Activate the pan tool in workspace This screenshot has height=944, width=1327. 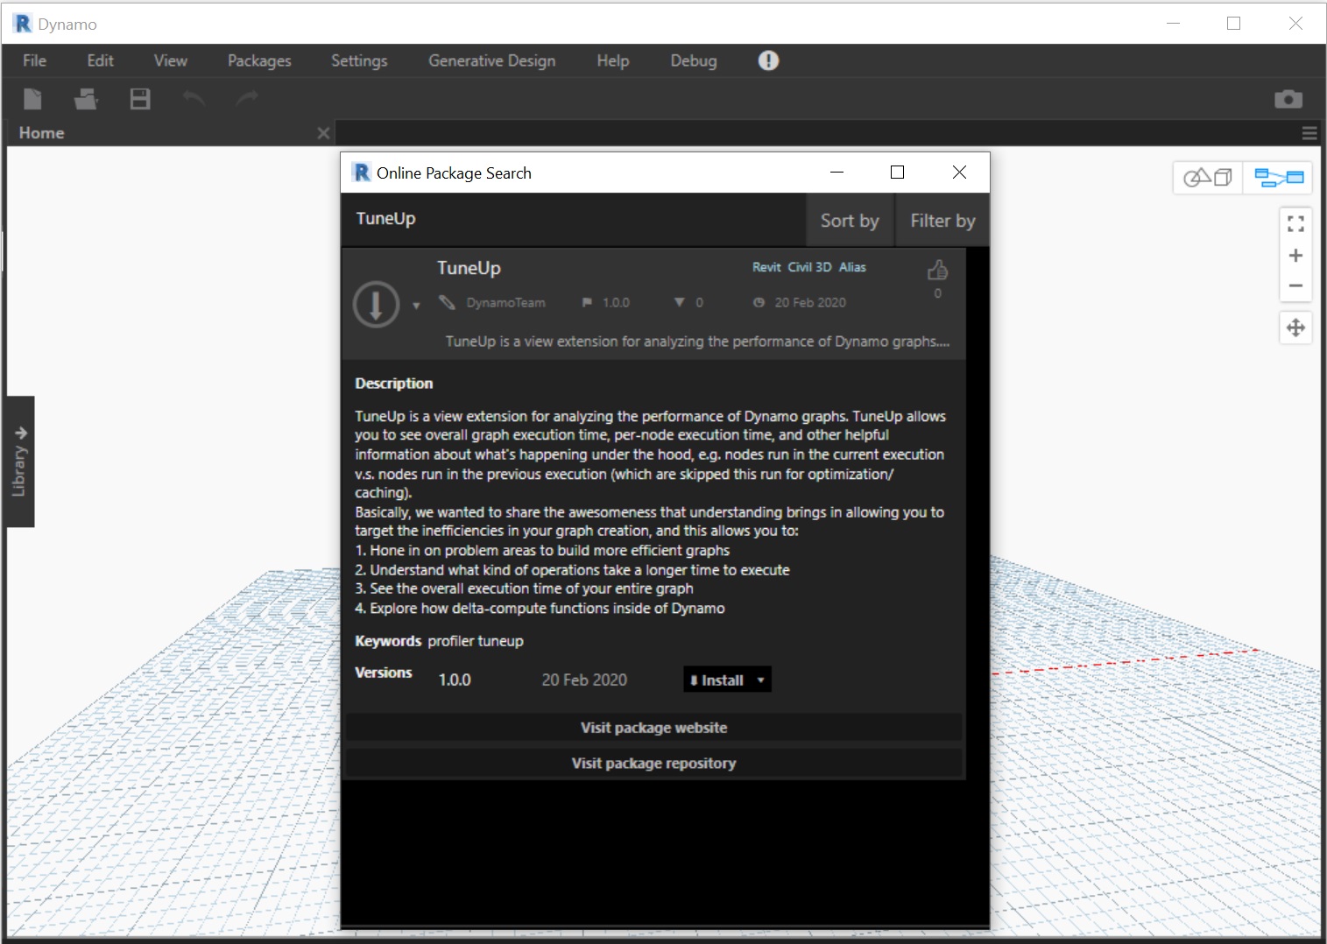(1296, 328)
